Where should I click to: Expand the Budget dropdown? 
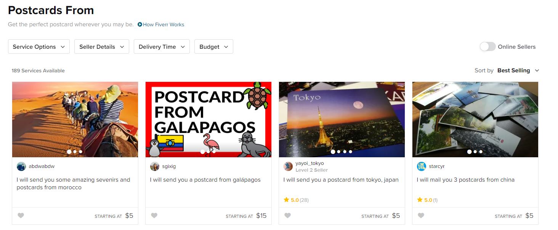[x=214, y=46]
